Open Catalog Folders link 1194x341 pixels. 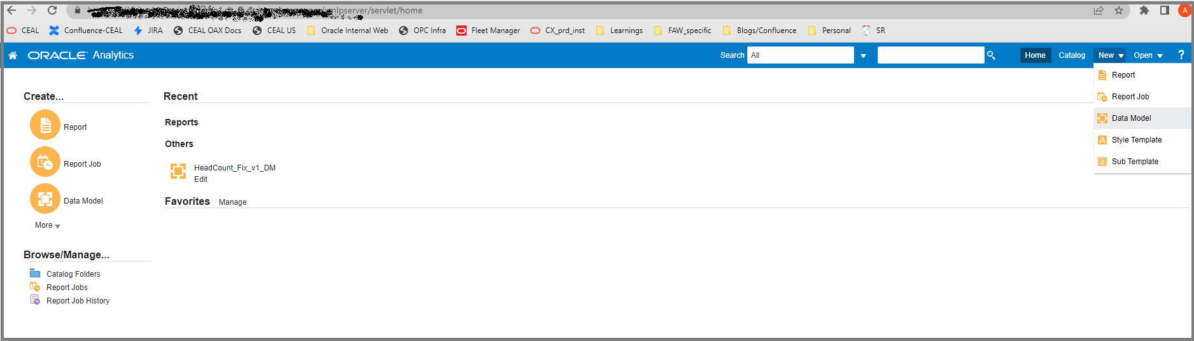click(x=73, y=274)
